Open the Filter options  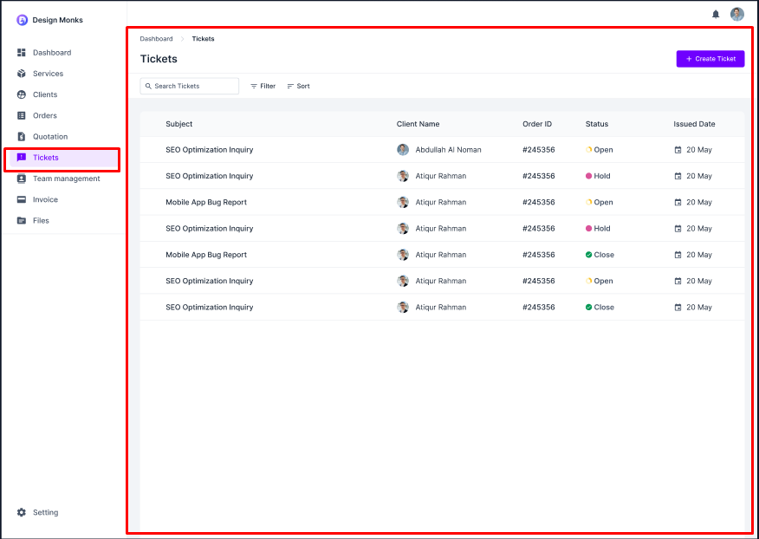[x=263, y=86]
